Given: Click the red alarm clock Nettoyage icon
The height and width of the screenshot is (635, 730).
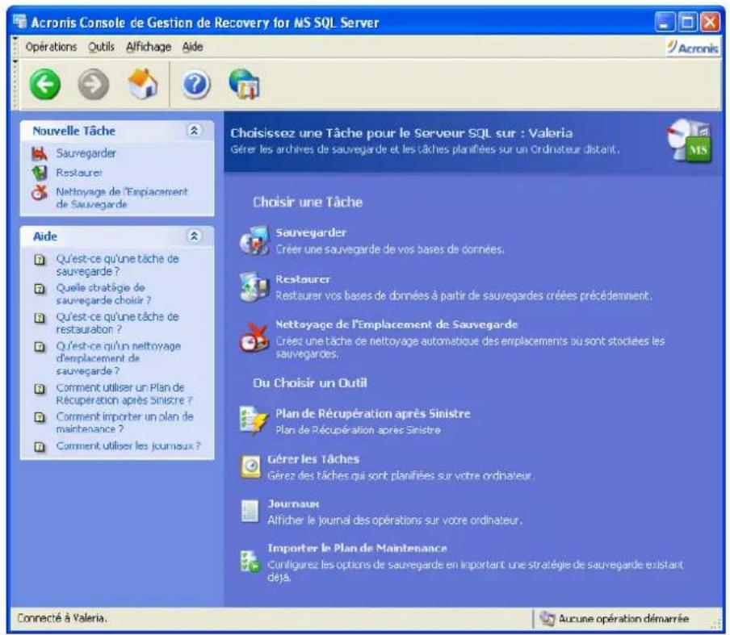Looking at the screenshot, I should 254,339.
